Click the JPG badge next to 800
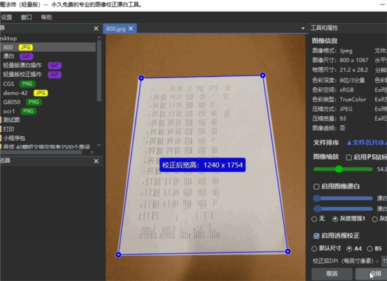The width and height of the screenshot is (387, 281). click(x=26, y=47)
